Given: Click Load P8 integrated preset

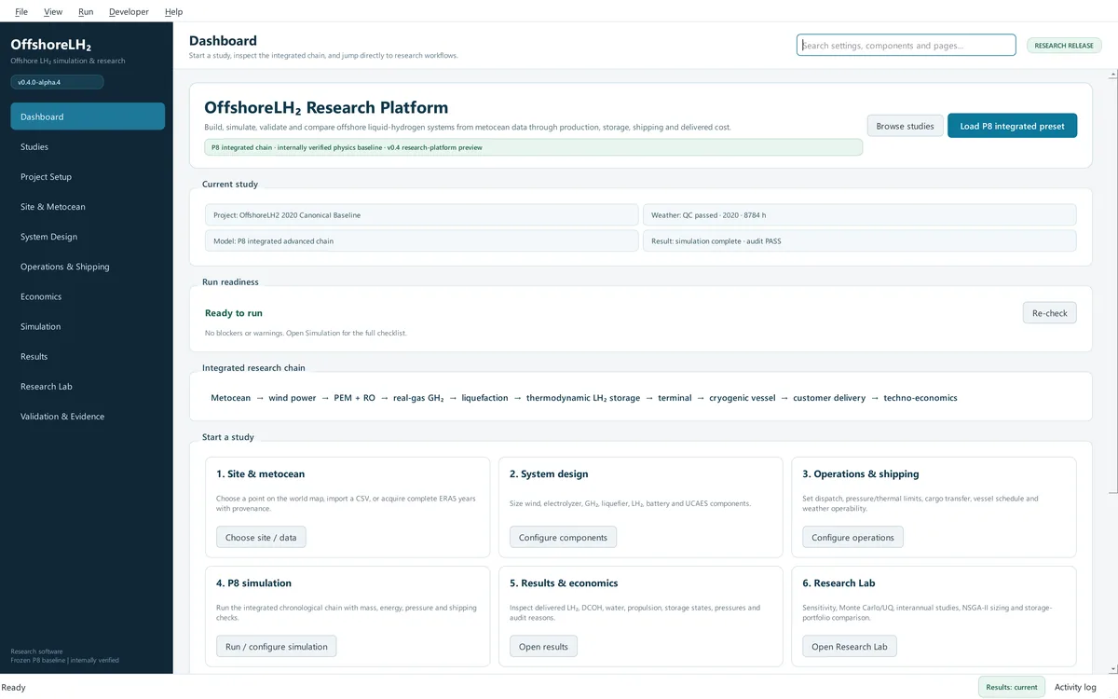Looking at the screenshot, I should click(x=1012, y=126).
